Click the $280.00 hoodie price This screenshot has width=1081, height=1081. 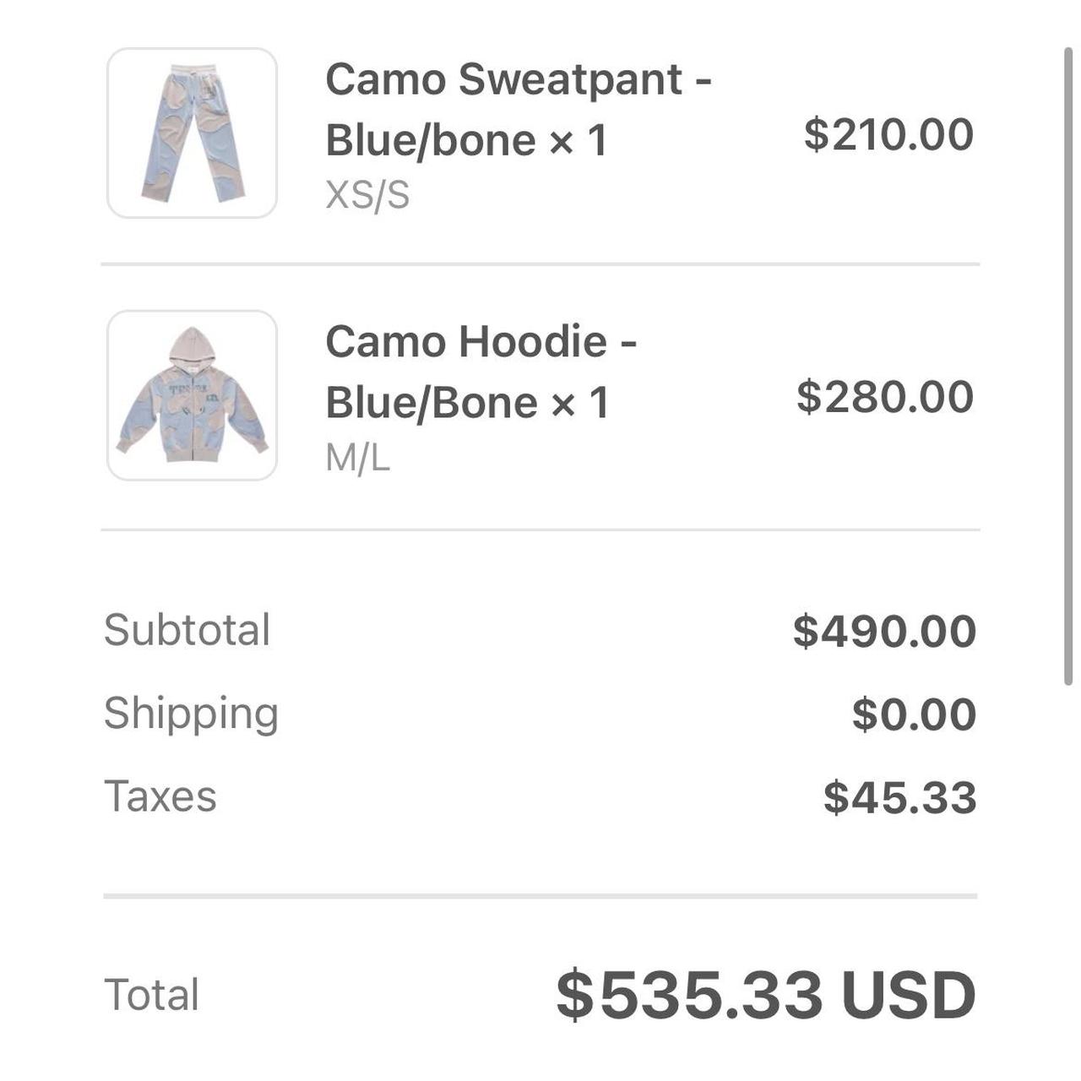[885, 395]
